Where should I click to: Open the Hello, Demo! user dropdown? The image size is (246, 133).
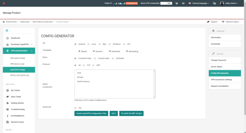coord(232,3)
